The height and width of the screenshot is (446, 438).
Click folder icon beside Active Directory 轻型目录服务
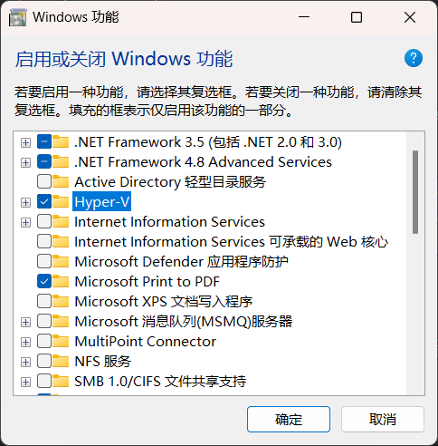pos(61,181)
